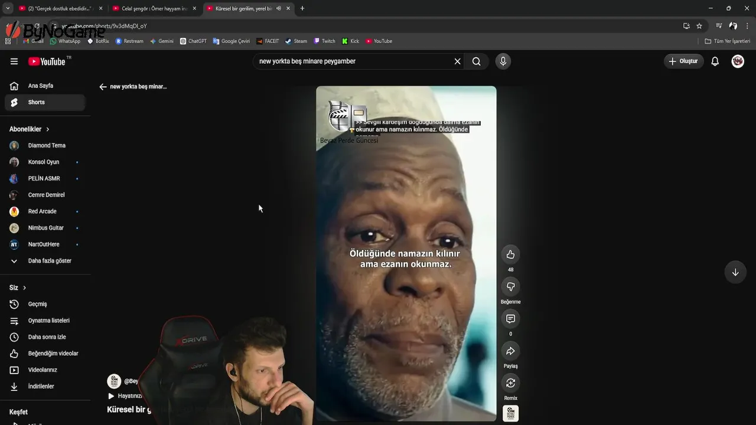The image size is (756, 425).
Task: Click the Shorts video player
Action: (x=406, y=254)
